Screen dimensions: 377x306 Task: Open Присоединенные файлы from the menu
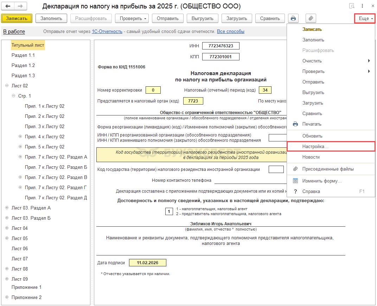pyautogui.click(x=328, y=169)
